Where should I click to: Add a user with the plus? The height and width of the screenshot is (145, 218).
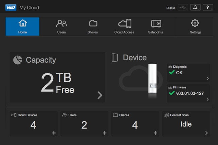point(105,133)
